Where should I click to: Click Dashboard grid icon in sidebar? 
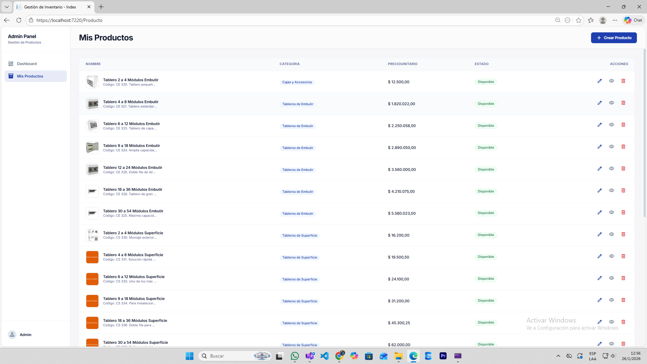(x=11, y=64)
